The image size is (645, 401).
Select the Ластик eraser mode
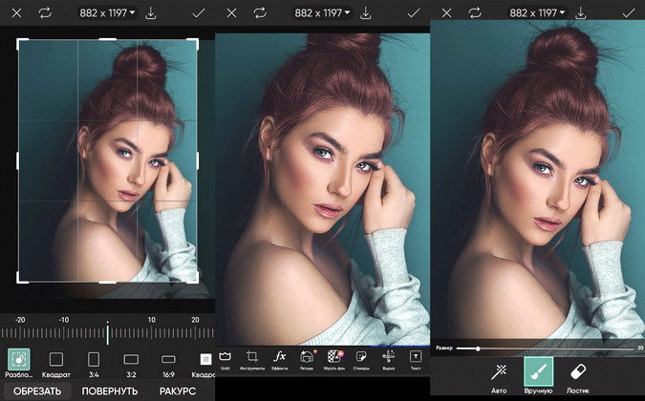pyautogui.click(x=578, y=378)
